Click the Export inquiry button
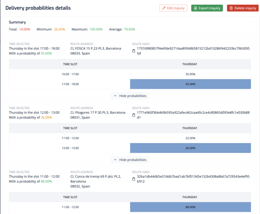This screenshot has height=214, width=260. click(207, 8)
